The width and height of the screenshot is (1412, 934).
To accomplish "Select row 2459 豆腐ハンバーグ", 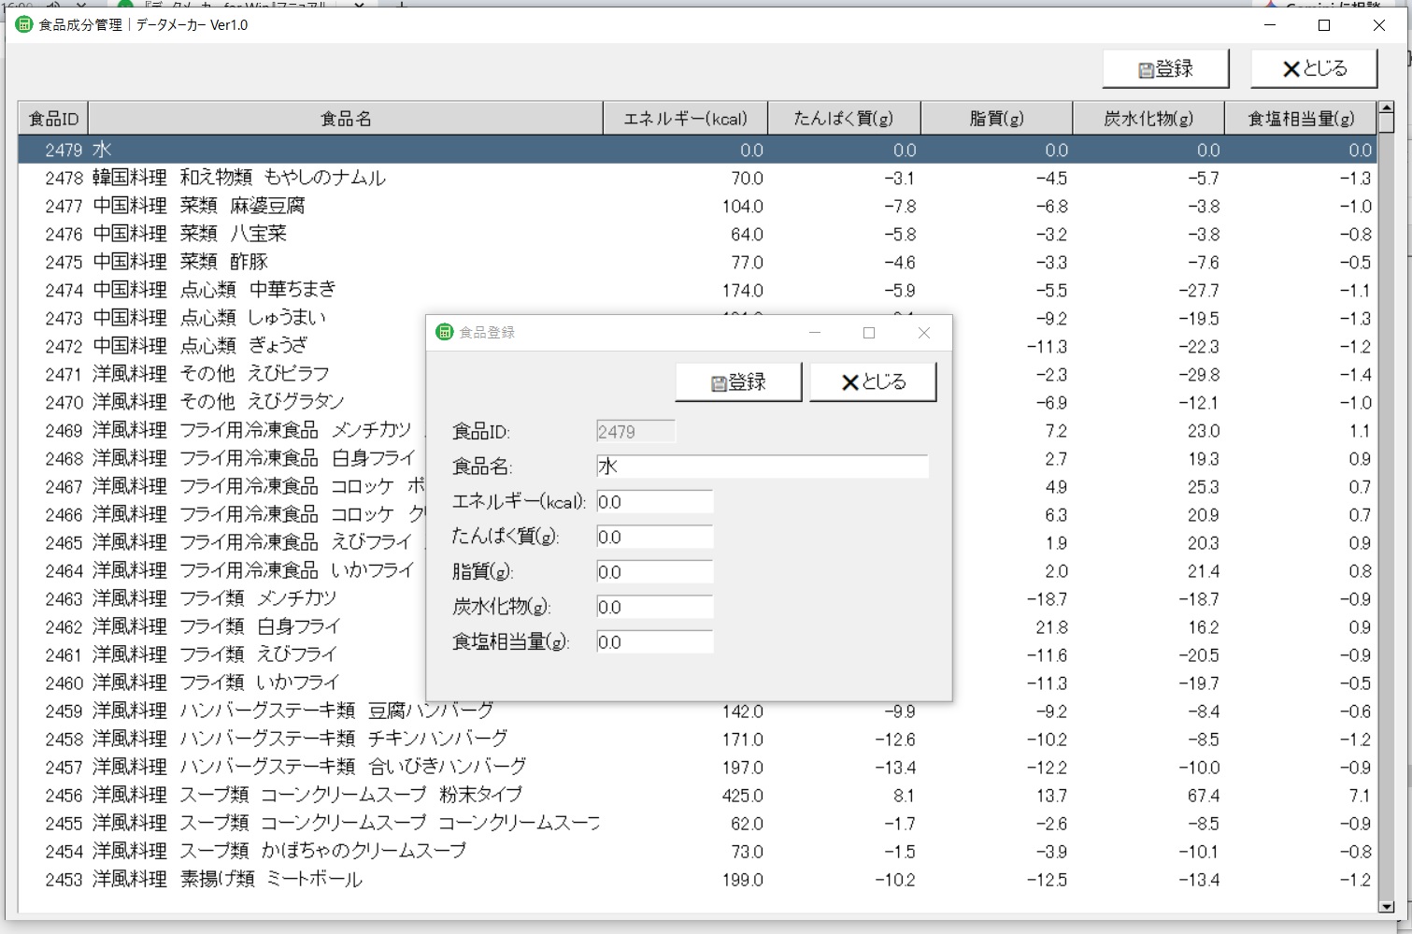I will click(x=697, y=711).
